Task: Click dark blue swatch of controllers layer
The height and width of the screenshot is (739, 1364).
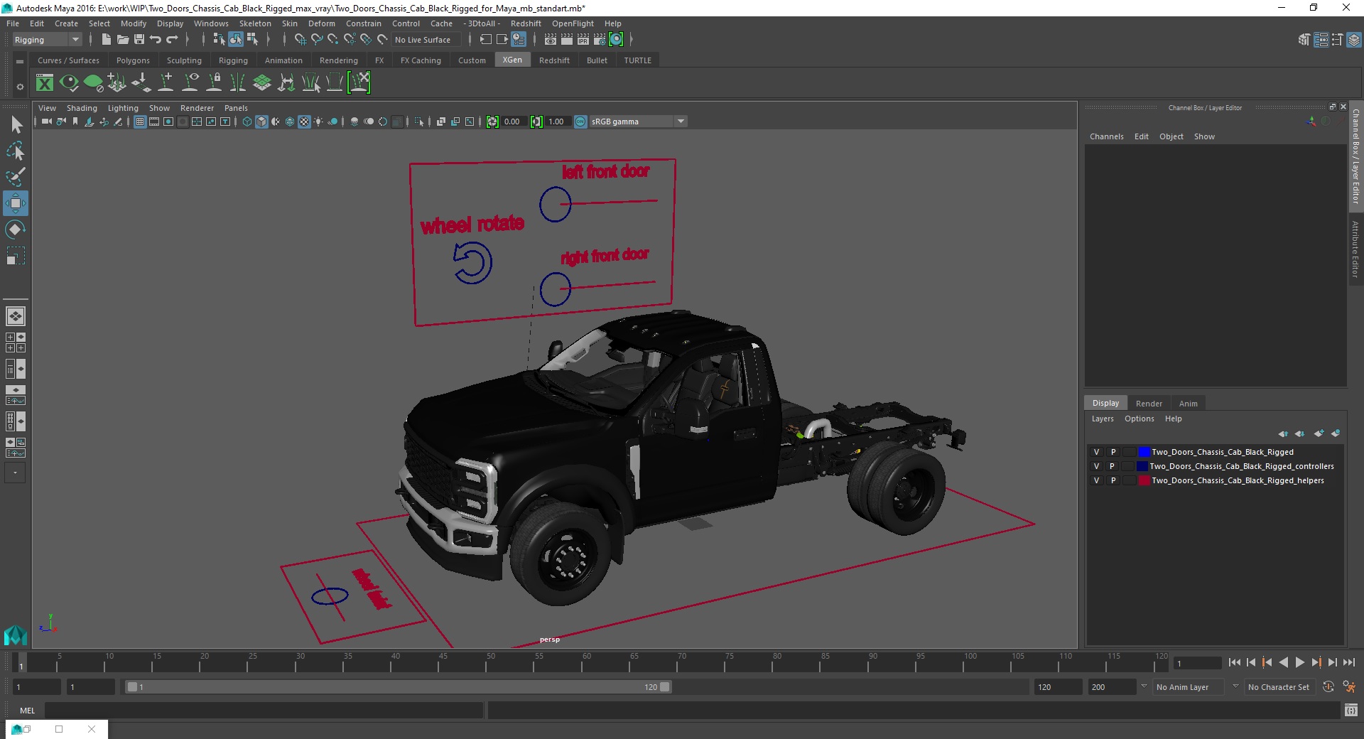Action: [x=1142, y=466]
